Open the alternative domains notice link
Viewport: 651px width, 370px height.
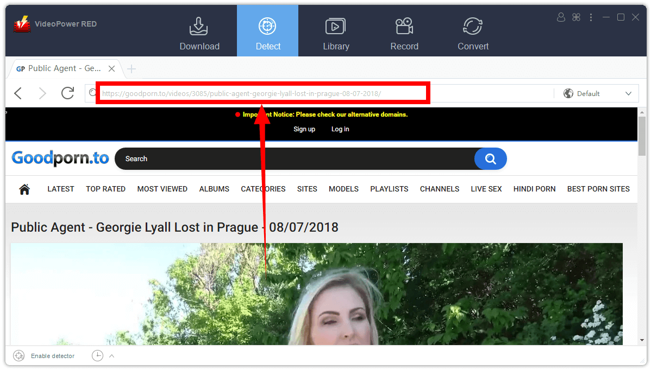325,114
